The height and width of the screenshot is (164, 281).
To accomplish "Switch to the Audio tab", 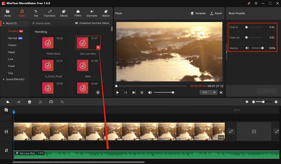I will (22, 13).
